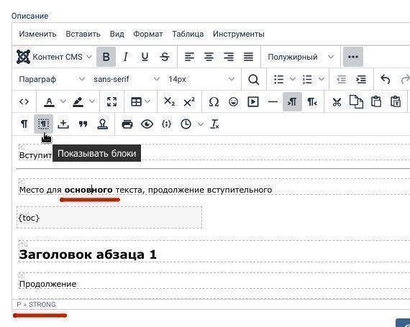Expand date/time format options

pos(200,124)
